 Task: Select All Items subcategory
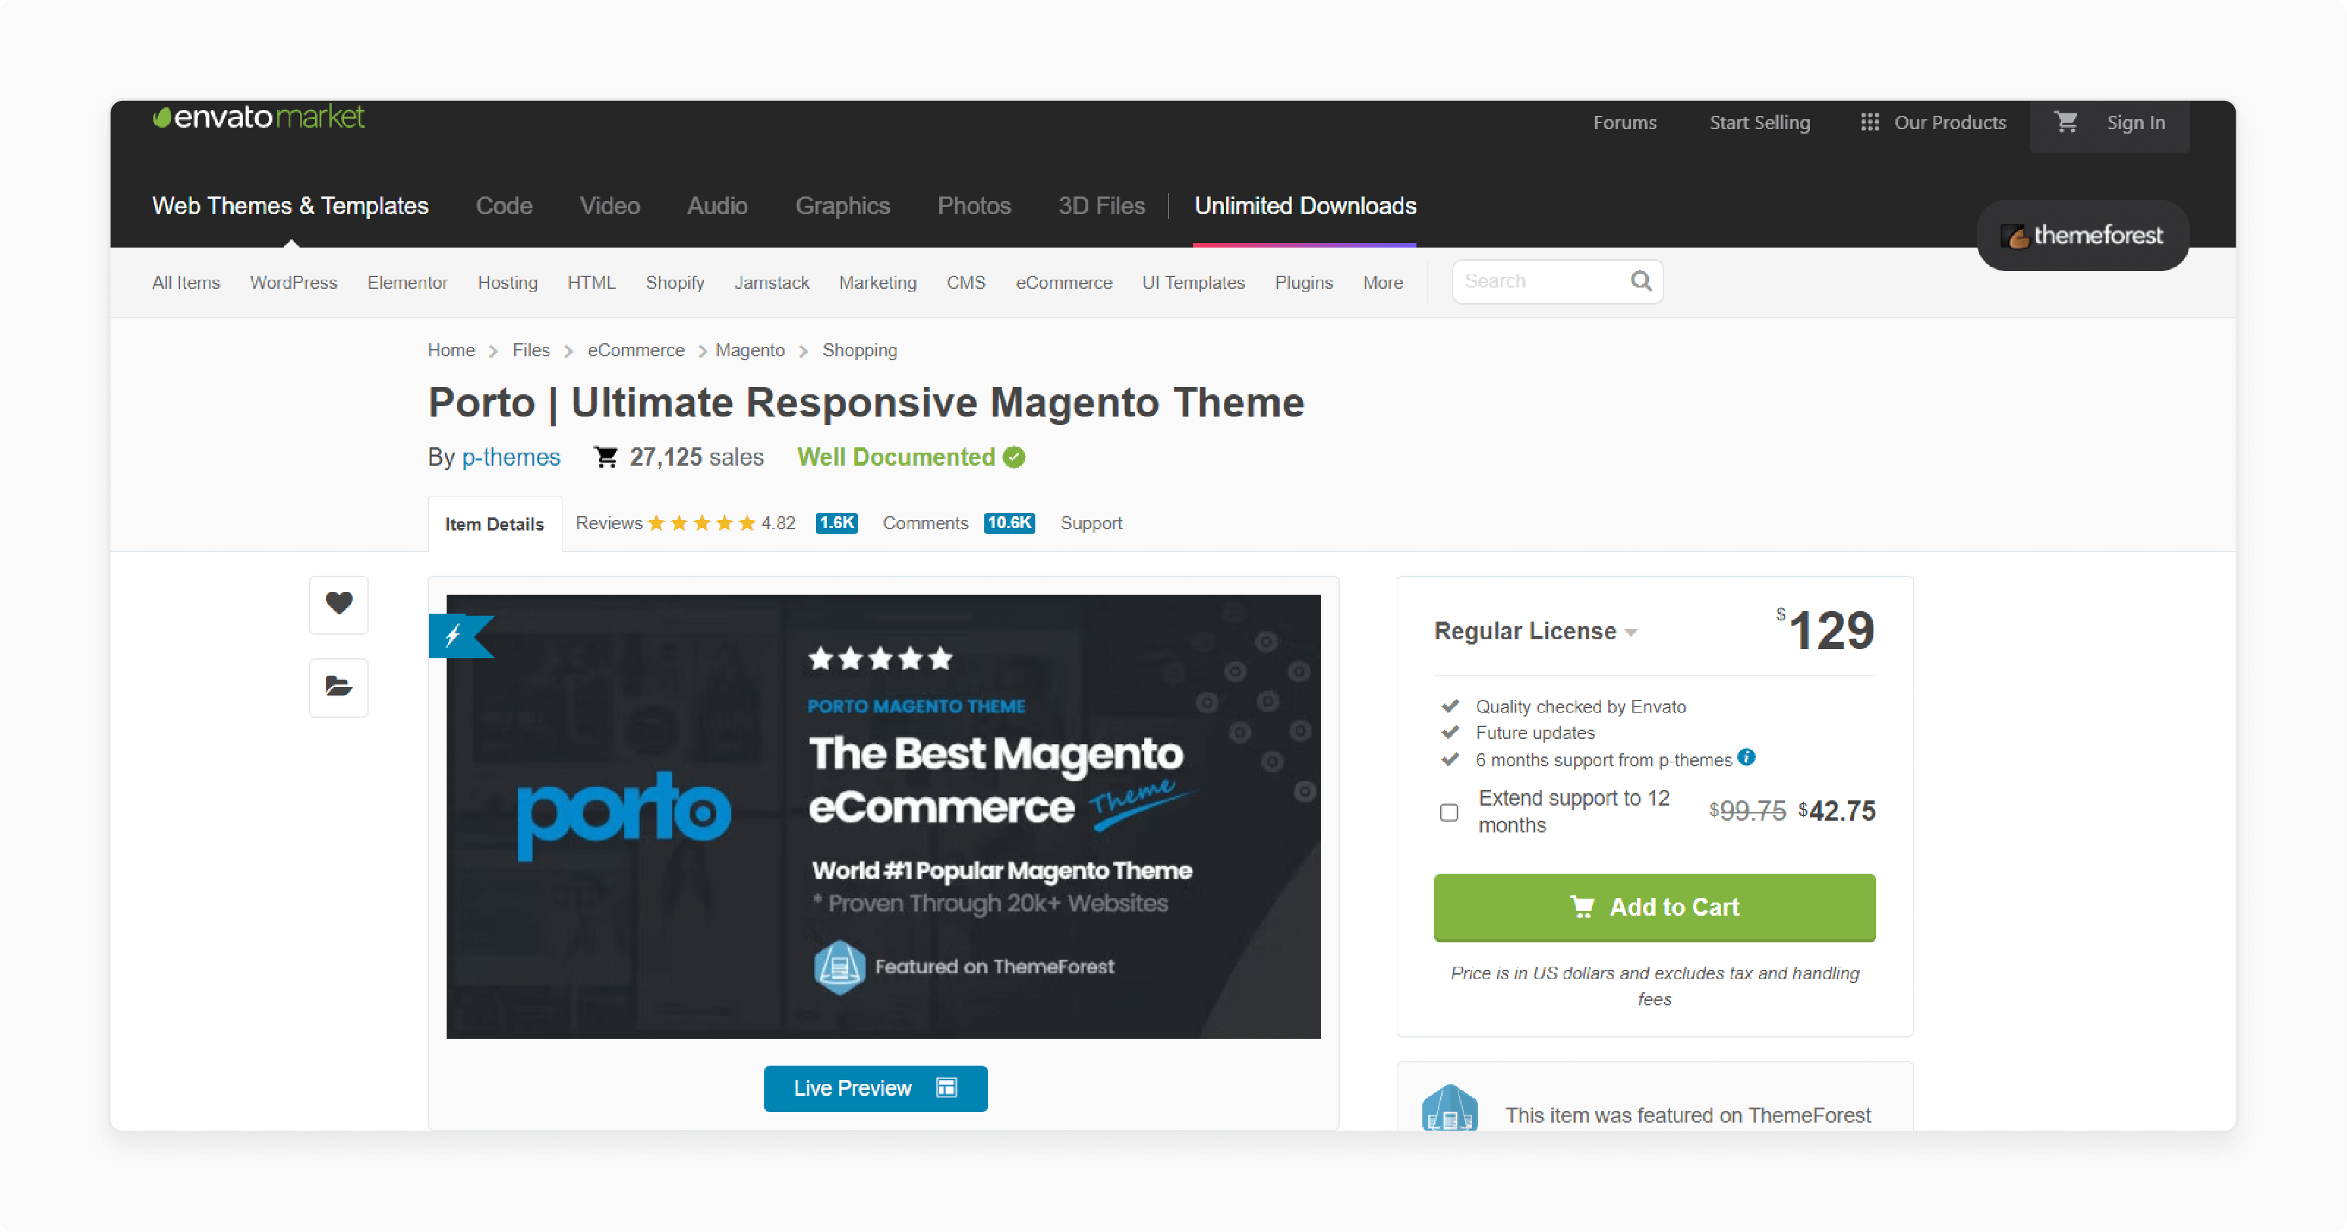point(186,282)
